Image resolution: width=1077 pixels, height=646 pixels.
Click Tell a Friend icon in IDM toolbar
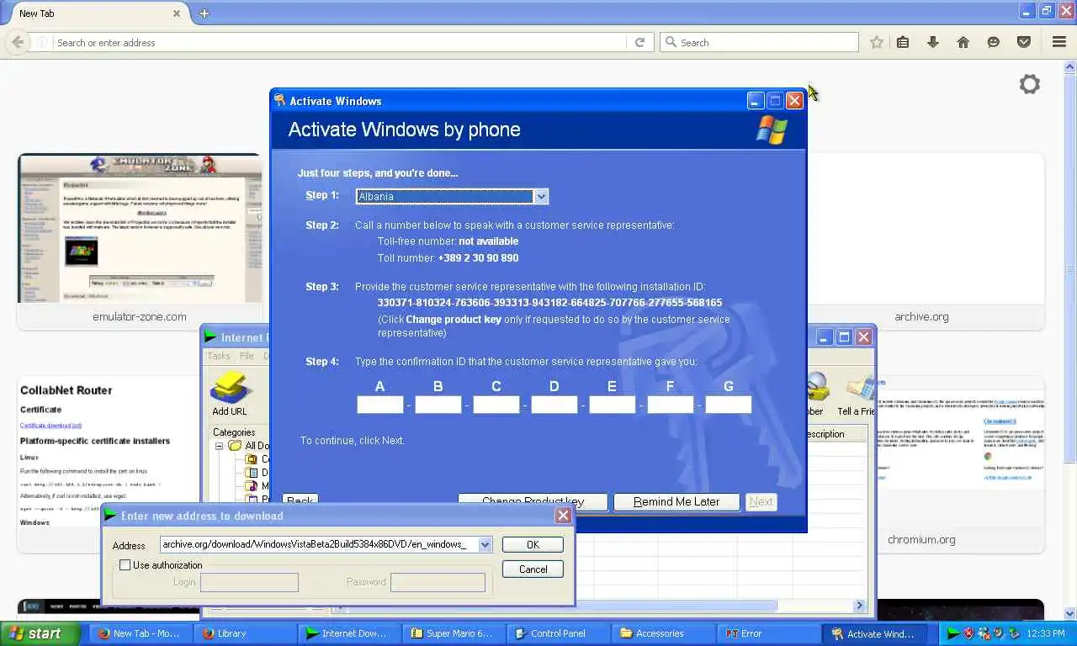(856, 394)
